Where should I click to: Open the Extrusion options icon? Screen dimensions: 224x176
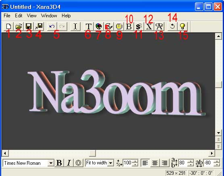click(x=108, y=27)
